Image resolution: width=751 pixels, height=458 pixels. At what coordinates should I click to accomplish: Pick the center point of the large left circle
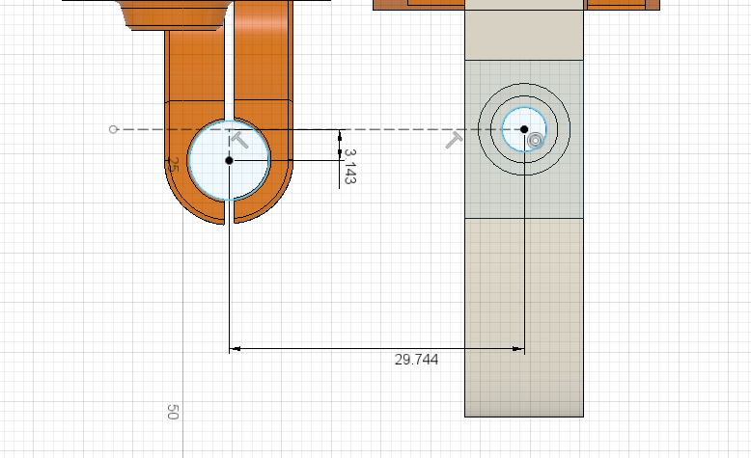coord(229,160)
